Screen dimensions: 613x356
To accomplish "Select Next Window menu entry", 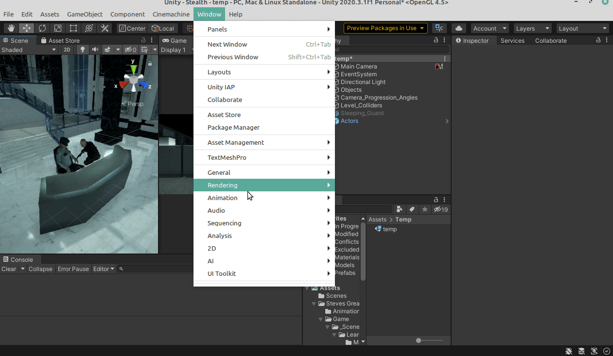I will [x=264, y=44].
